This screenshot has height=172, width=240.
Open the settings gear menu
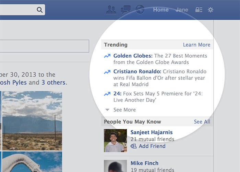pos(211,10)
